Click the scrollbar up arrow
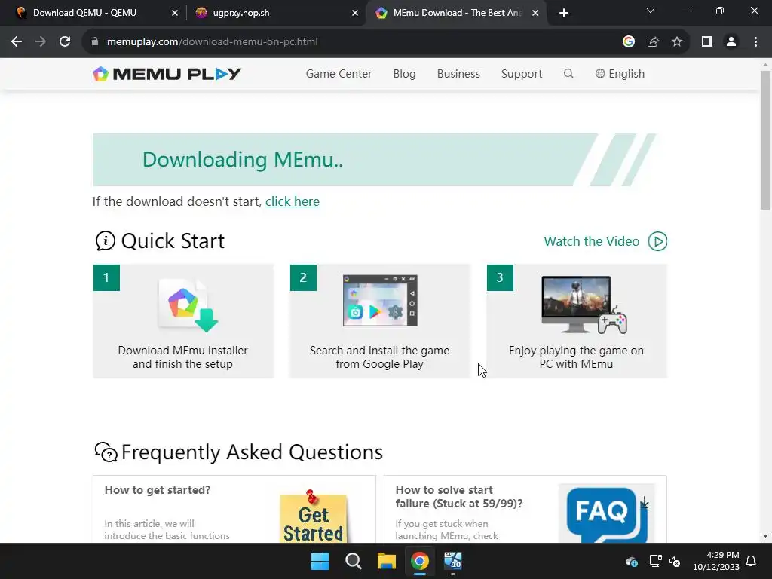Image resolution: width=772 pixels, height=579 pixels. 766,65
